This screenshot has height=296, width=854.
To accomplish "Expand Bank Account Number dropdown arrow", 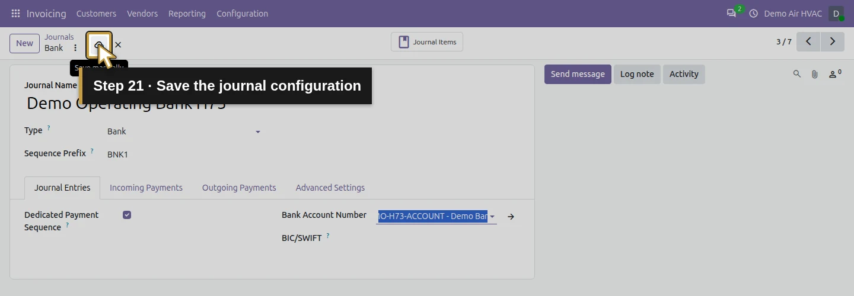I will click(492, 217).
